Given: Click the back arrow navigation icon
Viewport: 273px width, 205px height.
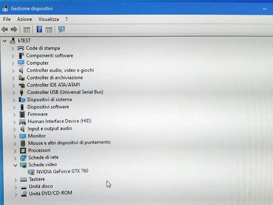Looking at the screenshot, I should pos(5,29).
